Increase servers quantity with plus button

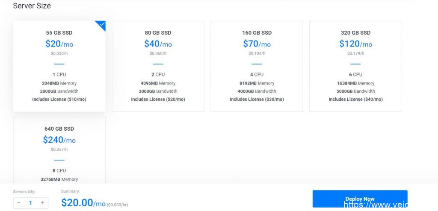tap(42, 203)
